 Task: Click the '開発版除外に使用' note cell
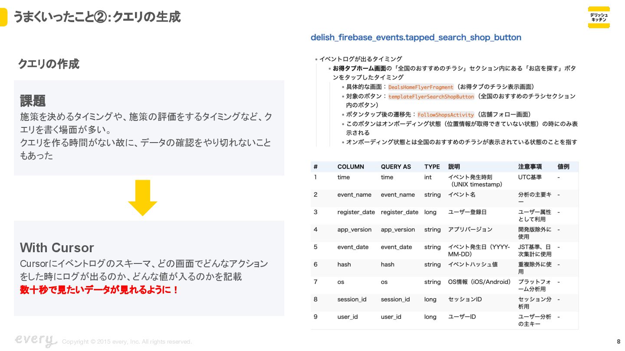coord(535,233)
